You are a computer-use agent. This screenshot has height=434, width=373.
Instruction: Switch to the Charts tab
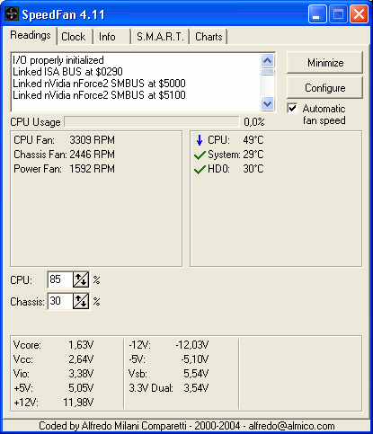click(209, 37)
